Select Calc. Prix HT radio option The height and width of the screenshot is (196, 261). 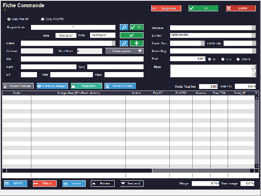click(x=9, y=19)
